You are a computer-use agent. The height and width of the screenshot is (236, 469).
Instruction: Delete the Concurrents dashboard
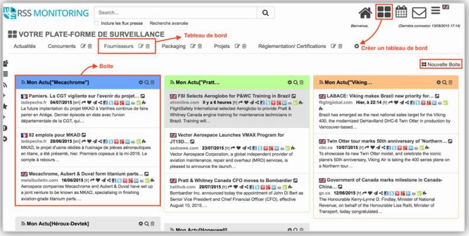90,46
